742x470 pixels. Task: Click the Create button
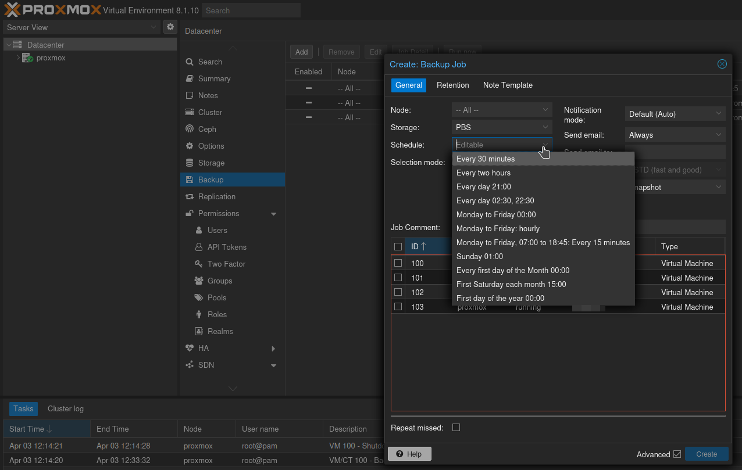pyautogui.click(x=707, y=454)
